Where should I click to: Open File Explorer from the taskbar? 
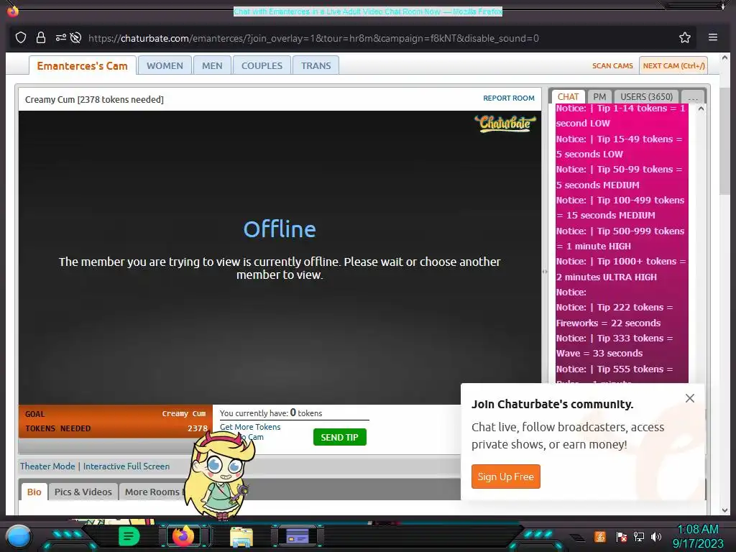(241, 536)
